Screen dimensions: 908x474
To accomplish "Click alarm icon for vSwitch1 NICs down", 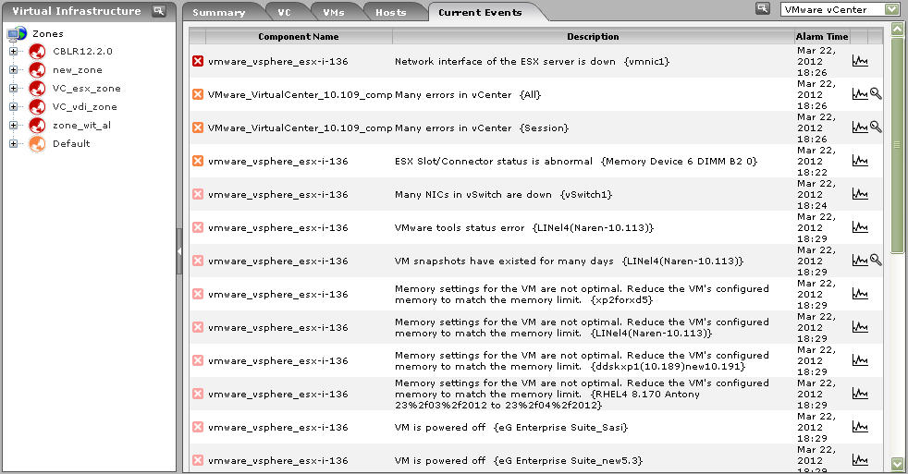I will click(198, 194).
